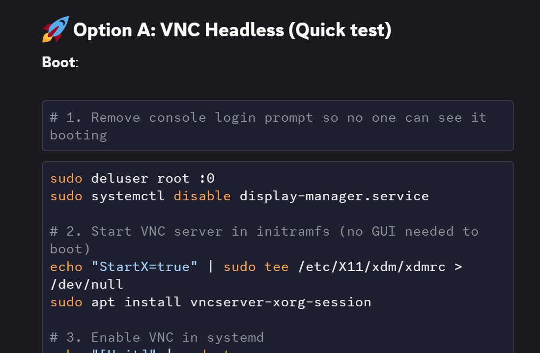The image size is (540, 353).
Task: Click the comment about removing console login prompt
Action: click(268, 126)
